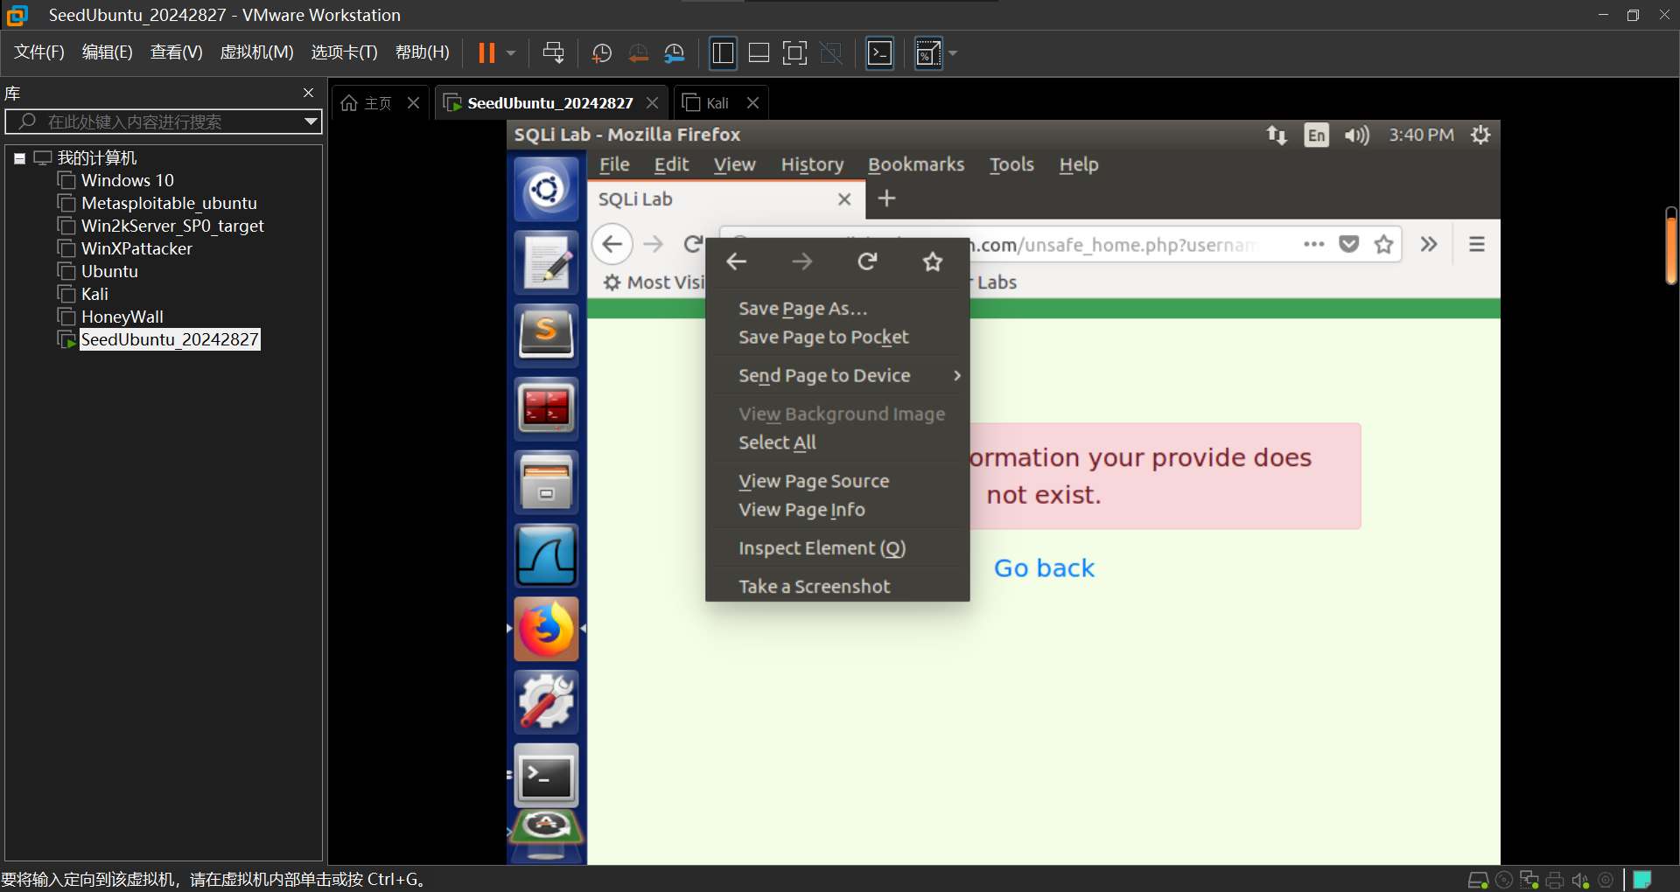Toggle the console view button
This screenshot has width=1680, height=892.
click(879, 53)
